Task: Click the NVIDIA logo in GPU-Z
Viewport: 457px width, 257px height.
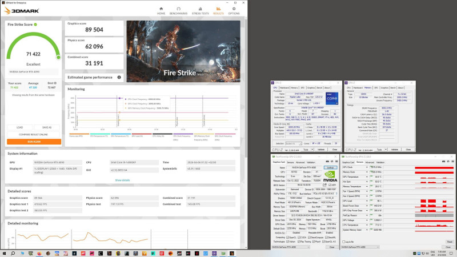Action: (330, 176)
